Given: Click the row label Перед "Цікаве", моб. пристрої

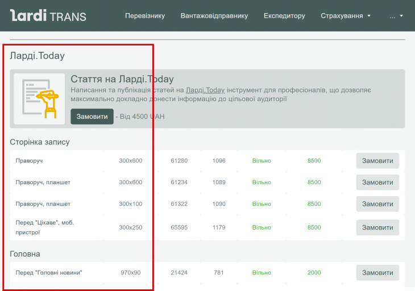Looking at the screenshot, I should (45, 227).
